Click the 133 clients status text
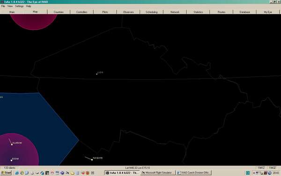Image resolution: width=281 pixels, height=176 pixels. tap(9, 168)
